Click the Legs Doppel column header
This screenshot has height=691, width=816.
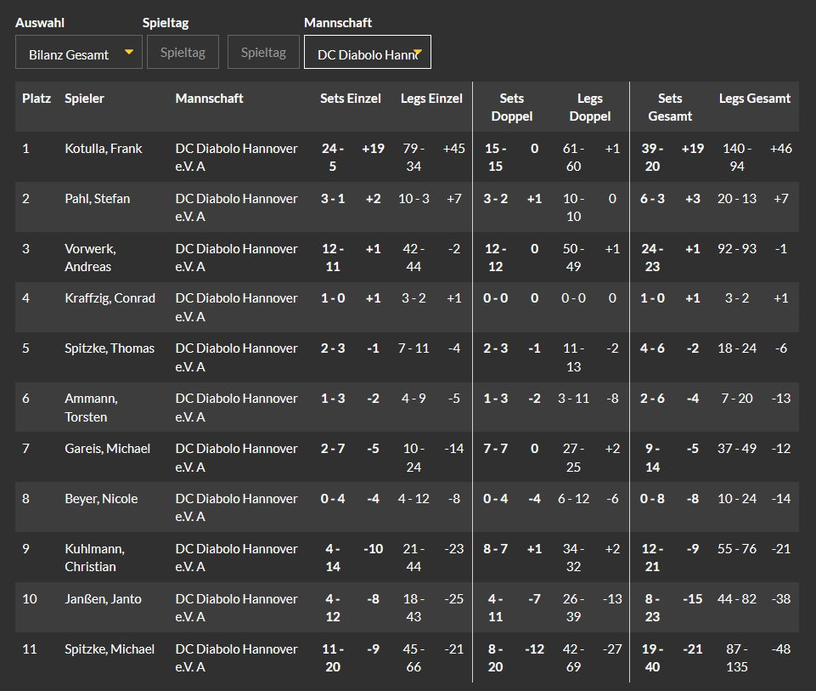pyautogui.click(x=589, y=107)
